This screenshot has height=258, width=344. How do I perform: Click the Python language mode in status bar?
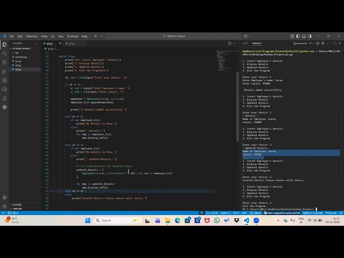(256, 213)
